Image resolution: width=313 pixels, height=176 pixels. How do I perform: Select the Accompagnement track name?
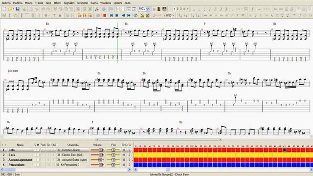[20, 160]
